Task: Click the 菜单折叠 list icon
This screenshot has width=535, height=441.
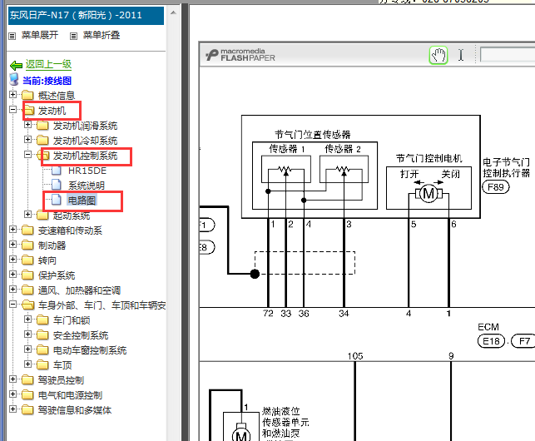Action: point(73,36)
